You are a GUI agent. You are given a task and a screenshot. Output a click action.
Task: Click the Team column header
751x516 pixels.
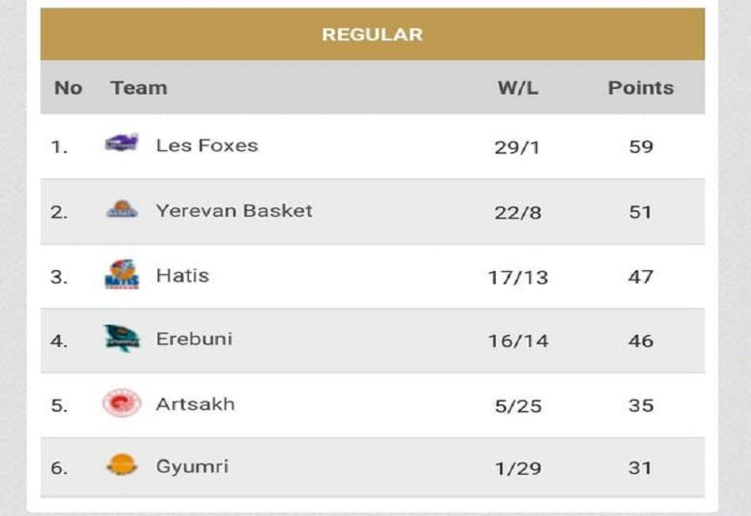point(138,88)
